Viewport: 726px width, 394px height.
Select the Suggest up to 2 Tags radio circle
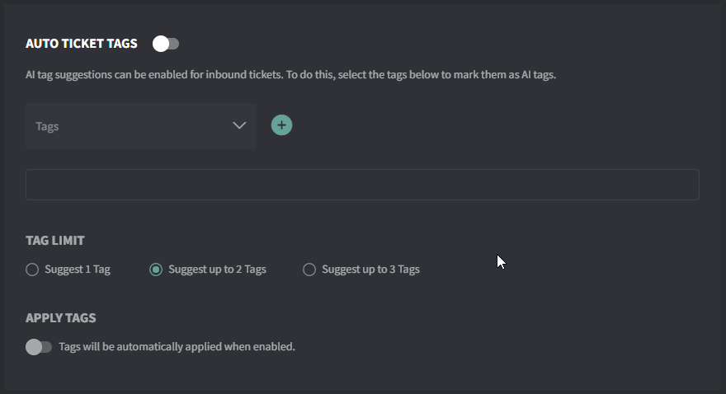pyautogui.click(x=156, y=270)
